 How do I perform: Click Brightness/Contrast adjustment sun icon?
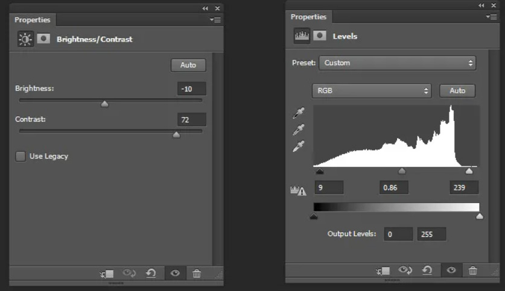[x=25, y=39]
